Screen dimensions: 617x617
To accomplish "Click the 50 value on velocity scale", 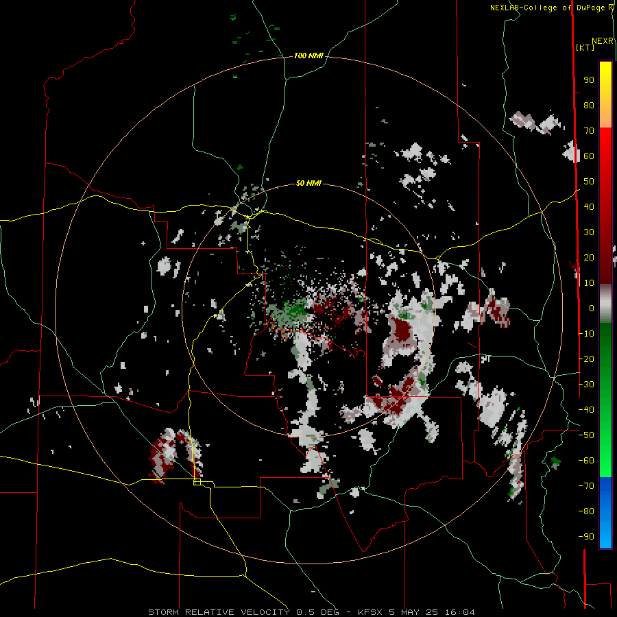I will tap(589, 182).
